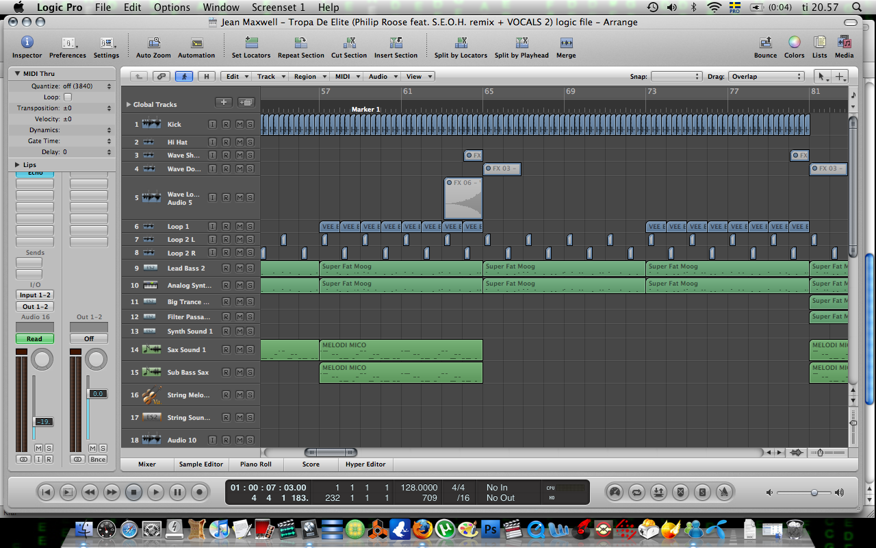Open the Transposition stepper menu
This screenshot has height=548, width=876.
[x=108, y=108]
